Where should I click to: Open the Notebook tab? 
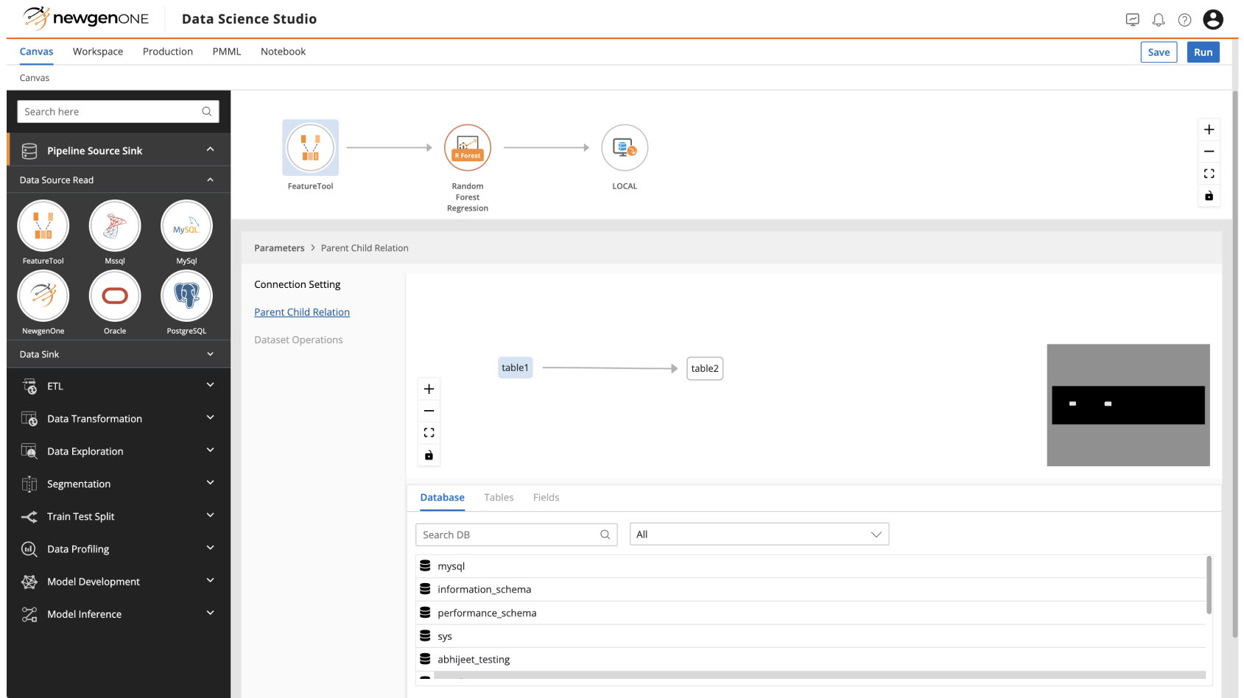[x=283, y=52]
